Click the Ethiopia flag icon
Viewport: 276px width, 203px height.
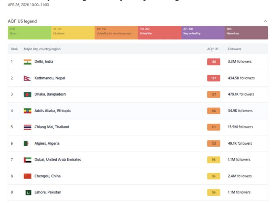27,111
